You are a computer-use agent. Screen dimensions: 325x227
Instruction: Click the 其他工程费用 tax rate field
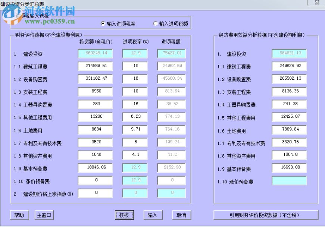pyautogui.click(x=134, y=117)
